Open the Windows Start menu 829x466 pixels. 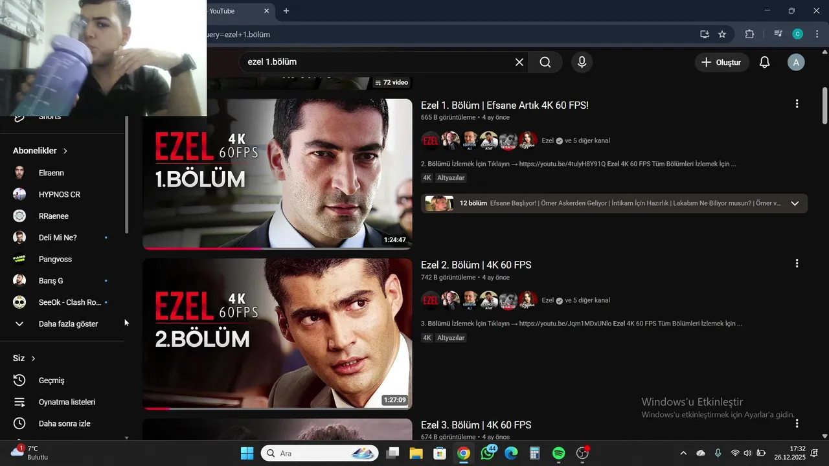click(247, 453)
